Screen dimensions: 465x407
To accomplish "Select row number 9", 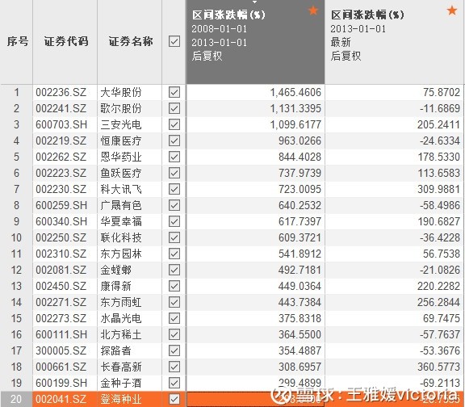I will [x=16, y=221].
